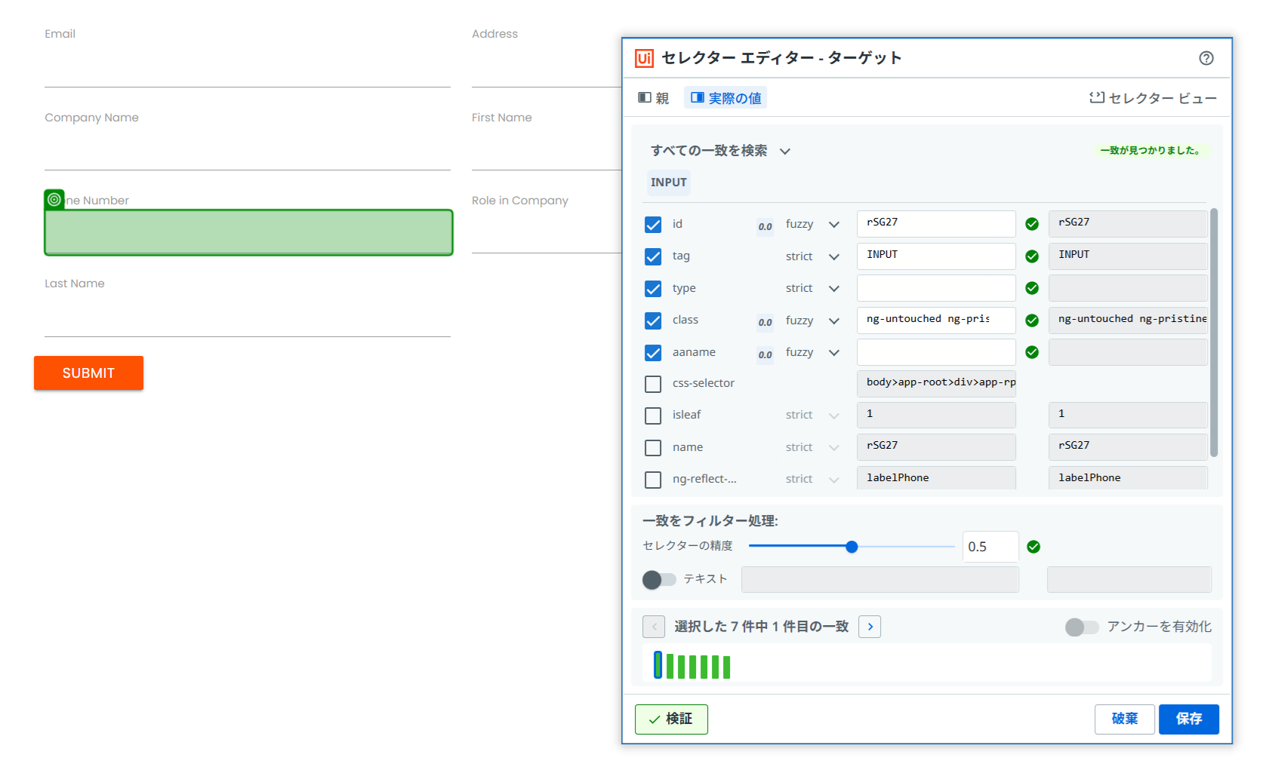Open help for the selector editor
The image size is (1269, 773).
[x=1206, y=58]
